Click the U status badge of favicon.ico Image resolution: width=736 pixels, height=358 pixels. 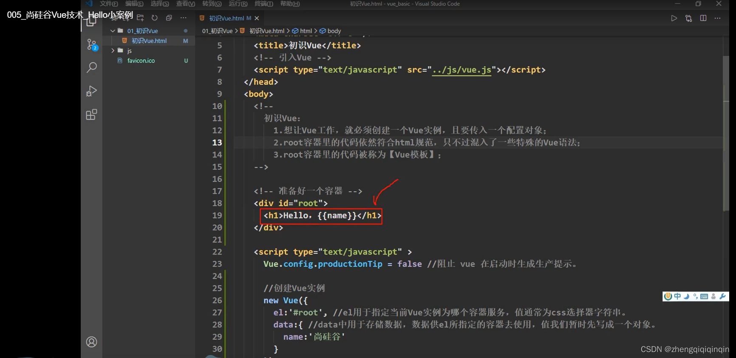pos(186,61)
